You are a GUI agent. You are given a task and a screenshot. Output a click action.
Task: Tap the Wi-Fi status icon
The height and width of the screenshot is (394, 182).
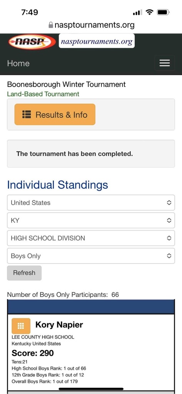tap(150, 12)
